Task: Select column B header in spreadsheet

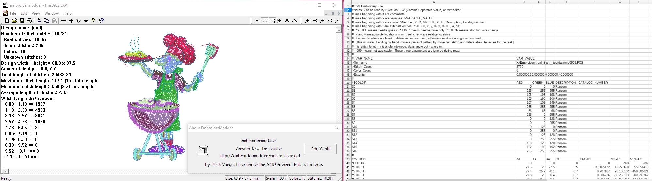Action: pos(524,2)
